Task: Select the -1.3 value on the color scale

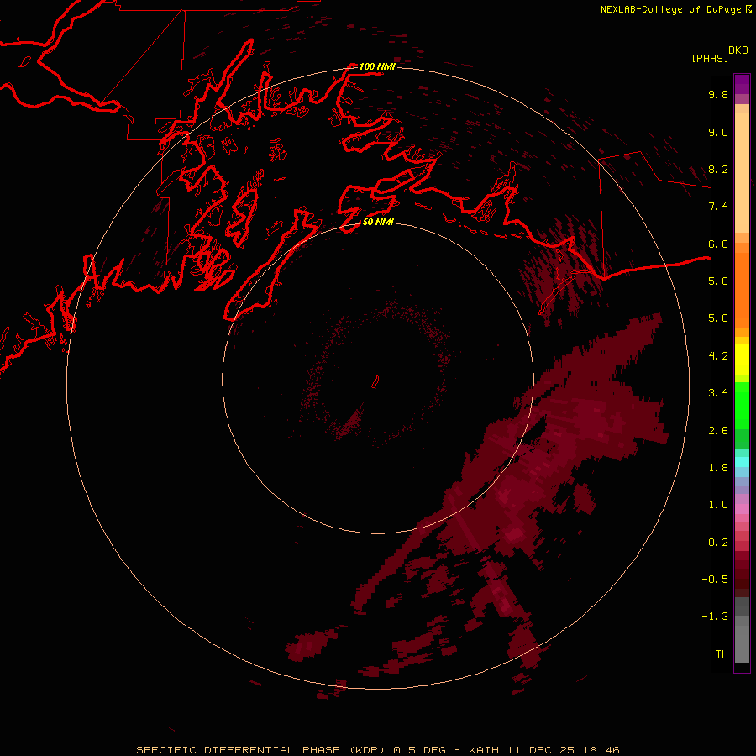Action: (x=715, y=617)
